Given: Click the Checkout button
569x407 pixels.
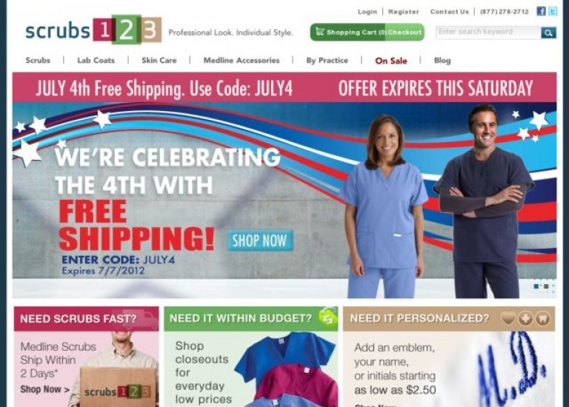Looking at the screenshot, I should coord(405,33).
